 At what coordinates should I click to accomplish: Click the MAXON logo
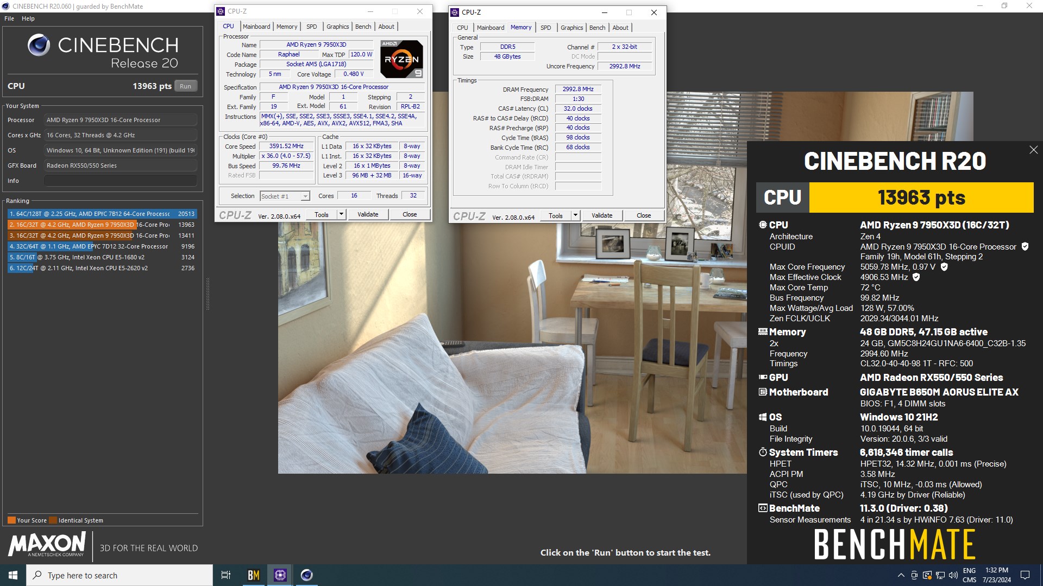coord(47,544)
